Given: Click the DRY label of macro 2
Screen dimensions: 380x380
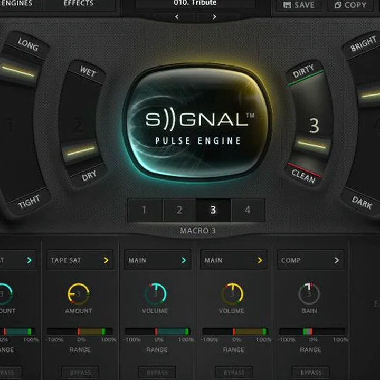Looking at the screenshot, I should (x=89, y=176).
